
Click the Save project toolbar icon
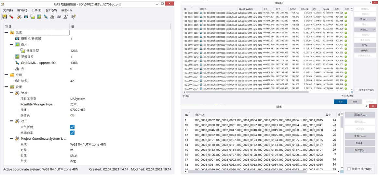[x=5, y=17]
